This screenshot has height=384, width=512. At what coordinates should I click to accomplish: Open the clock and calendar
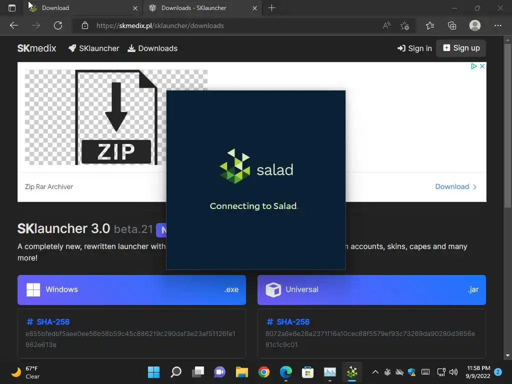coord(478,372)
